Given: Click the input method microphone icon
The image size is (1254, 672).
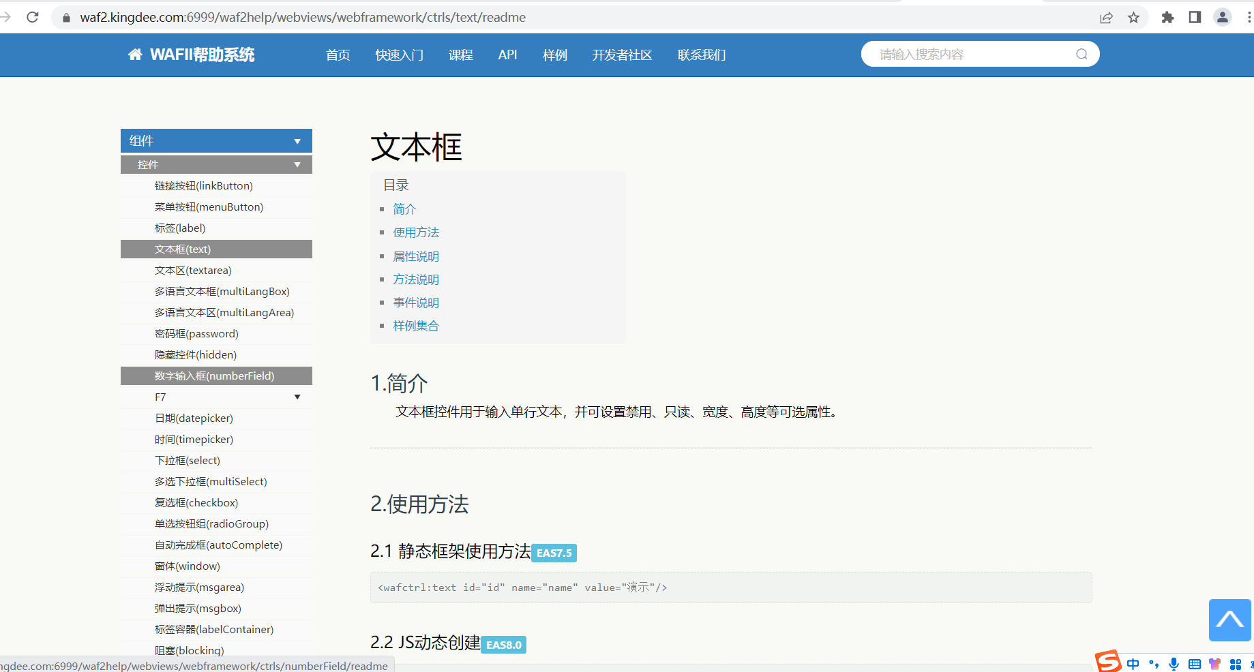Looking at the screenshot, I should point(1174,664).
